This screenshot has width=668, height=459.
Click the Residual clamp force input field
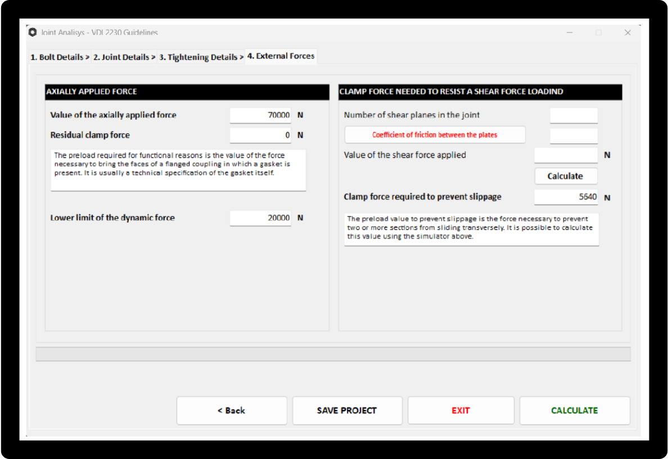point(260,135)
